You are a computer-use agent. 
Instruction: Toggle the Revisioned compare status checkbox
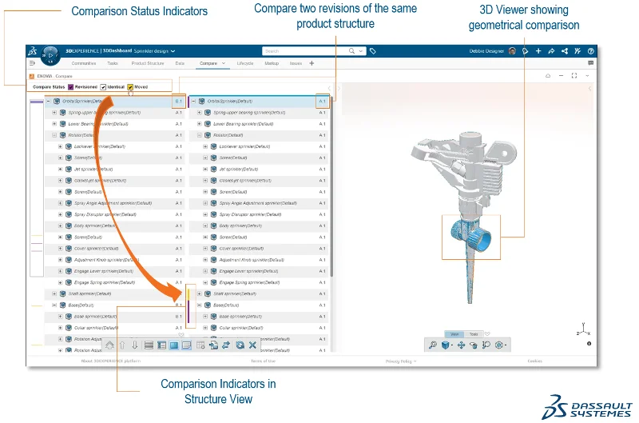point(71,86)
